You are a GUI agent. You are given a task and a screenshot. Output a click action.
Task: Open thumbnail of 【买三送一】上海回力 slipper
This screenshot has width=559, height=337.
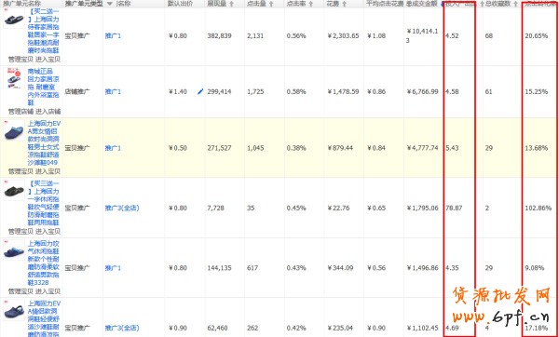tap(14, 191)
